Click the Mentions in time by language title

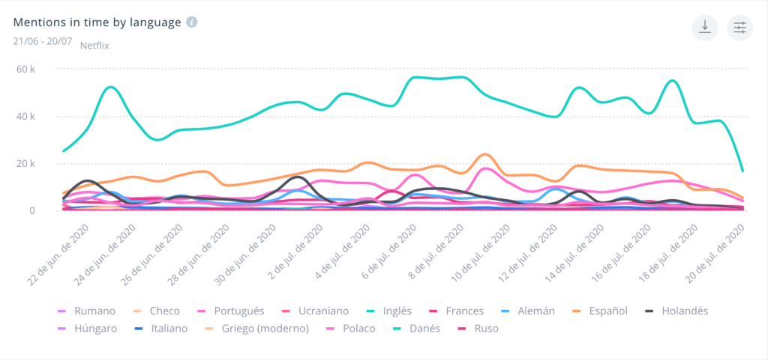pos(97,22)
